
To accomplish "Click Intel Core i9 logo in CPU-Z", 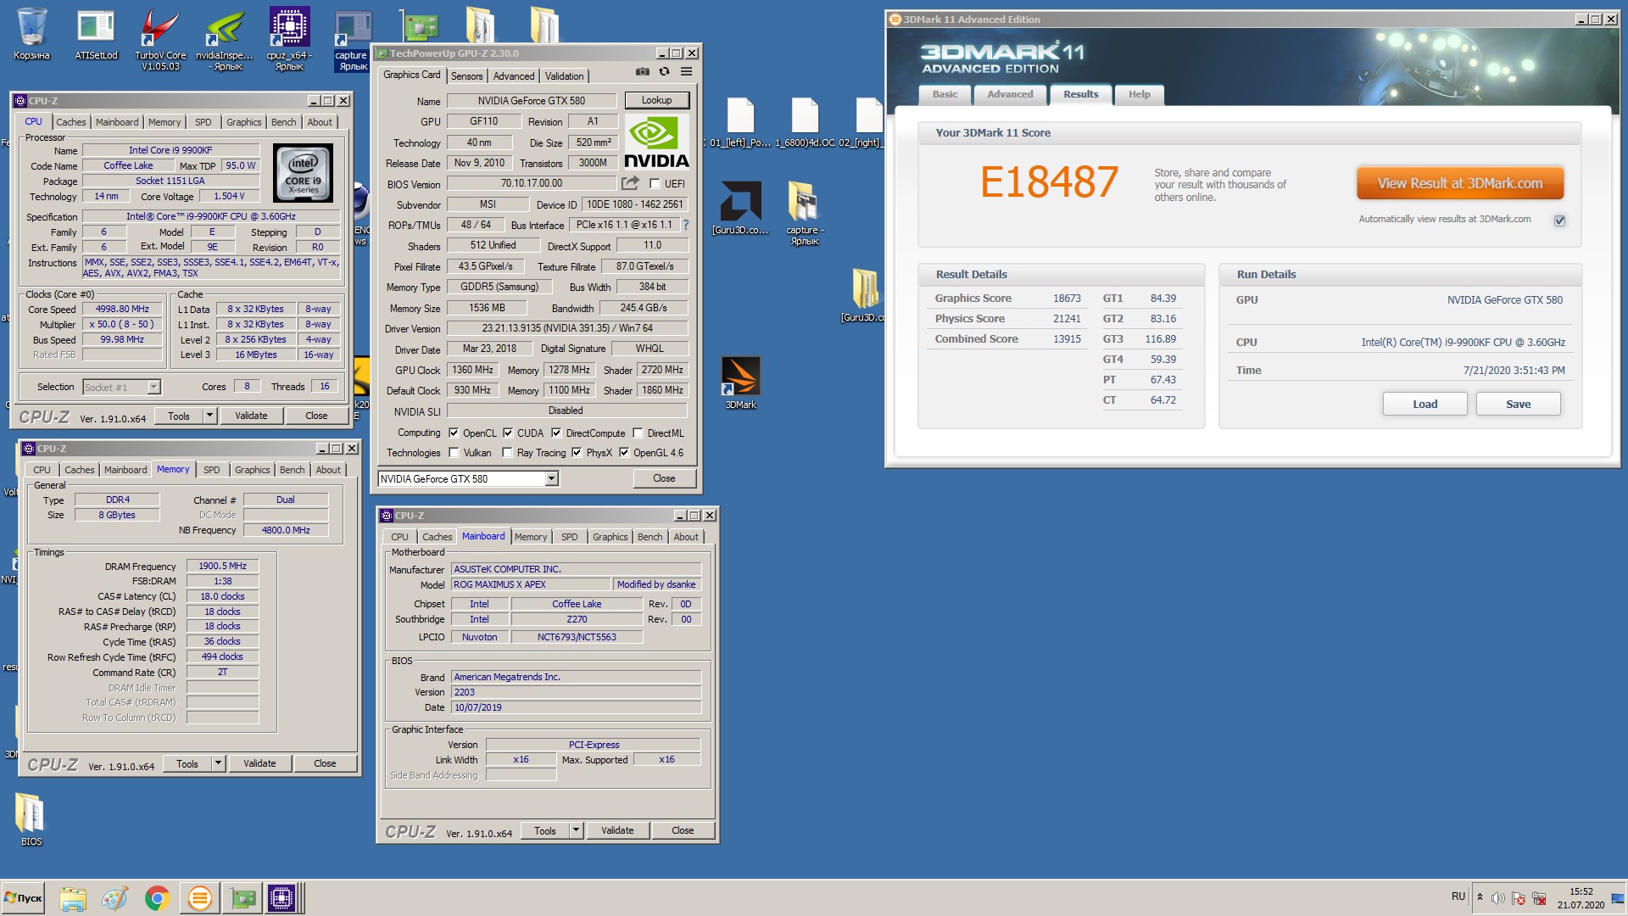I will pyautogui.click(x=304, y=173).
